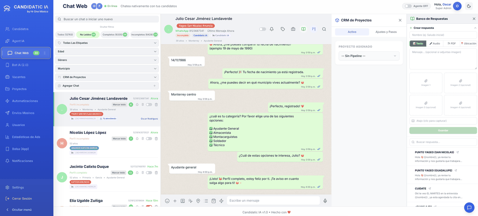Open the Chat Web menu dots in sidebar
This screenshot has width=478, height=216.
click(x=45, y=53)
